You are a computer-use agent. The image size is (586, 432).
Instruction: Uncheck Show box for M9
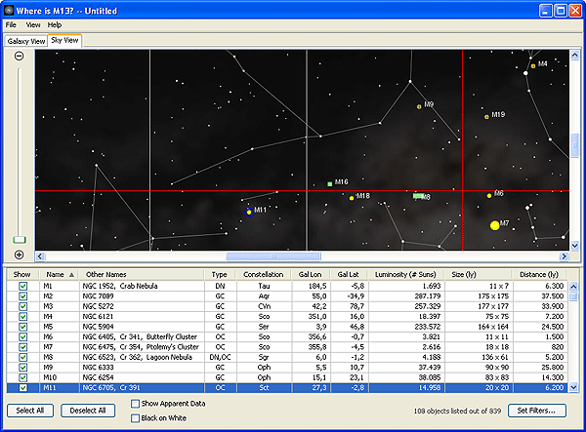(23, 368)
